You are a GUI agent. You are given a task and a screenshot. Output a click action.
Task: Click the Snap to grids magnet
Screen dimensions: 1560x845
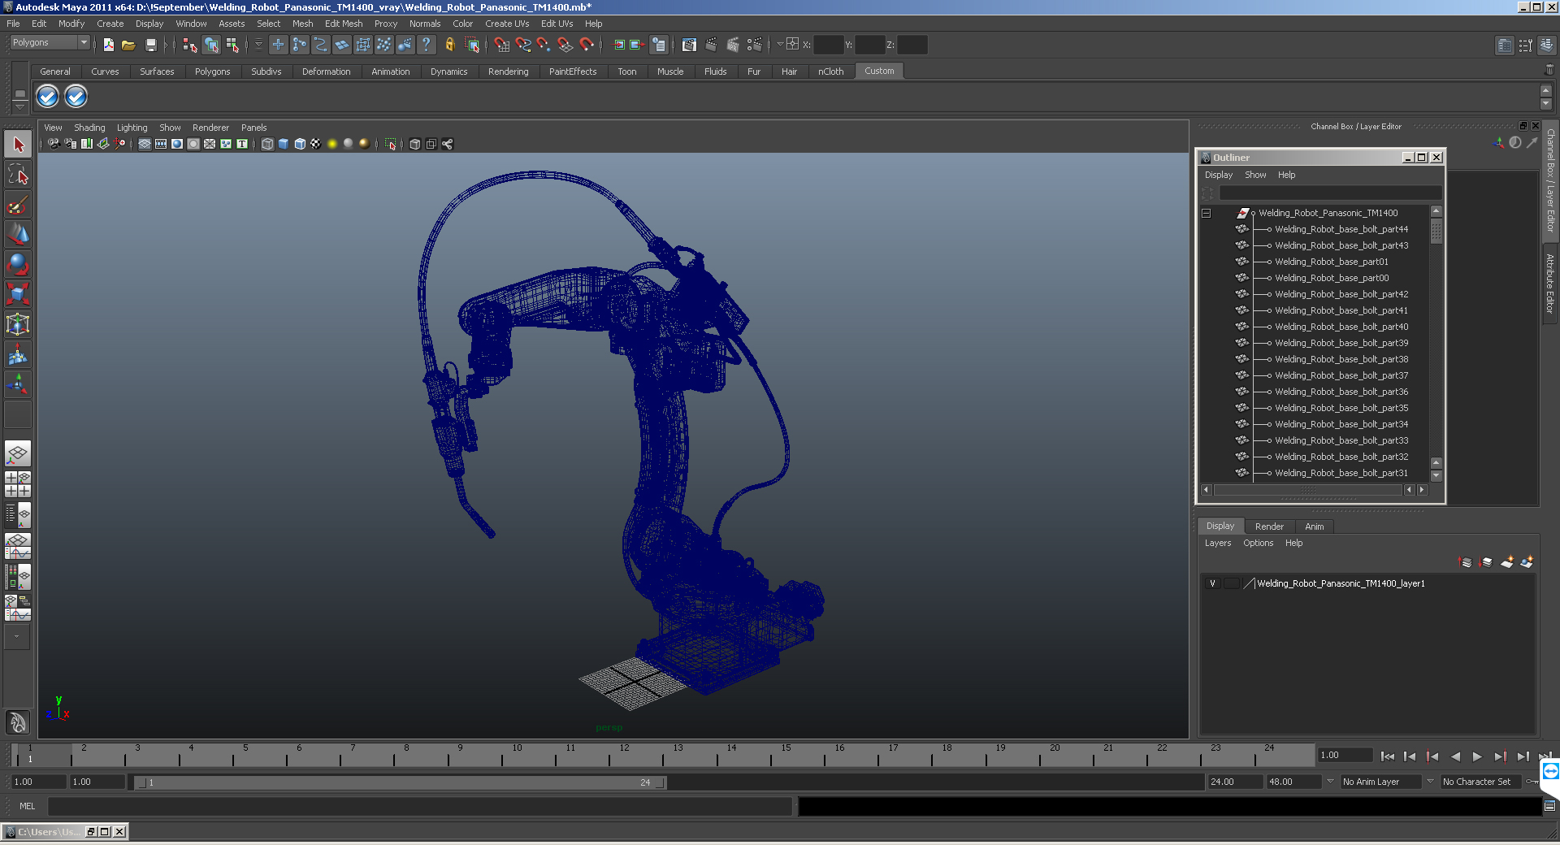pyautogui.click(x=501, y=45)
